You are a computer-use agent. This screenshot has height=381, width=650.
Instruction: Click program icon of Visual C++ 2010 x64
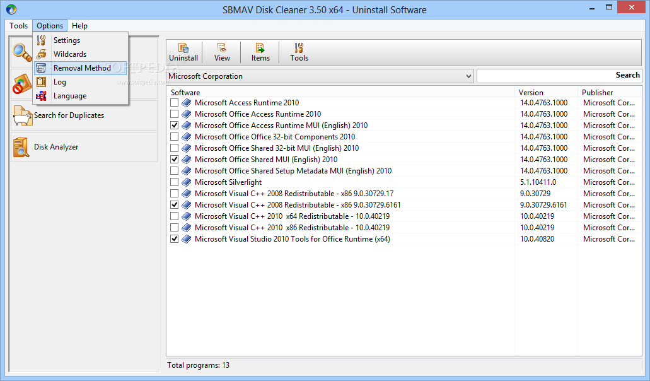tap(187, 216)
